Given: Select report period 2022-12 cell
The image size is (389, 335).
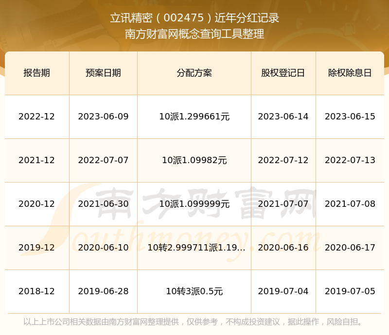Looking at the screenshot, I should [37, 117].
